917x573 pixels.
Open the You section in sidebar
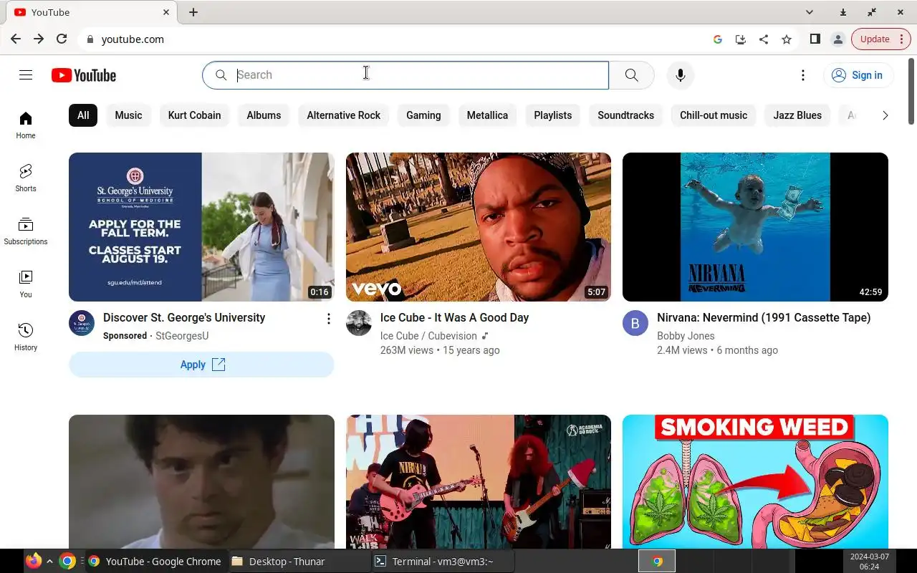(26, 284)
